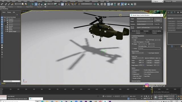Click the yellow time slider marker on timeline
The image size is (182, 102).
(152, 91)
